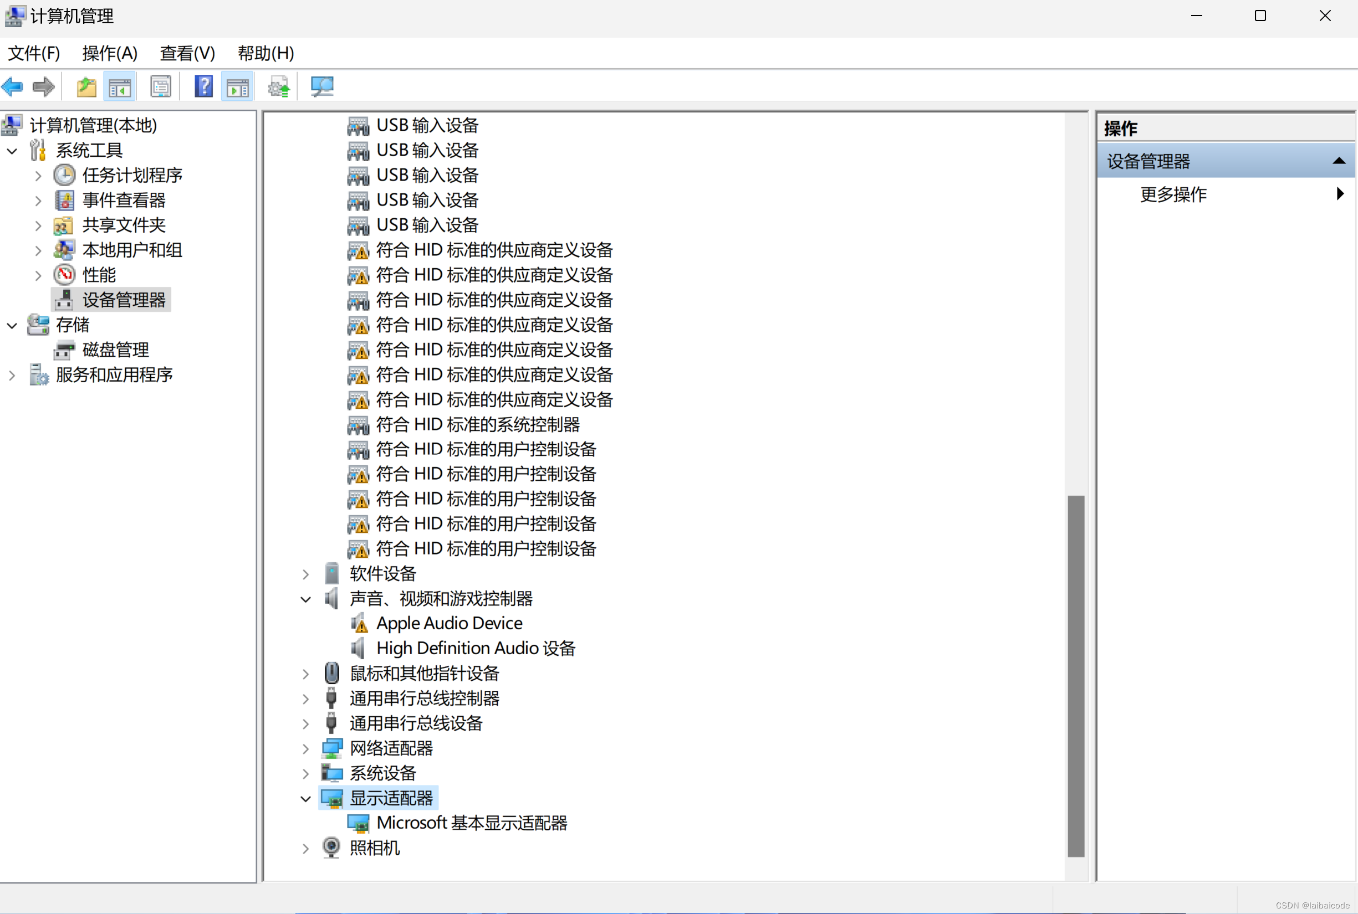Click the Forward arrow toolbar icon
This screenshot has width=1358, height=914.
(44, 88)
